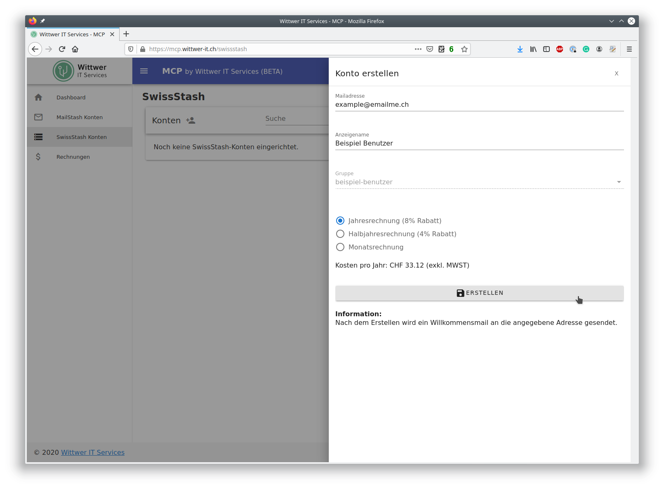The width and height of the screenshot is (664, 489).
Task: Expand the Gruppe dropdown arrow
Action: (x=619, y=182)
